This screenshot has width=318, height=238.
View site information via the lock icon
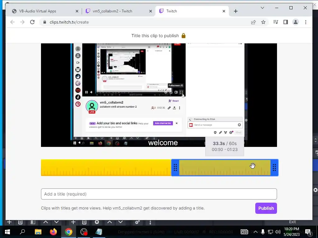pos(45,22)
